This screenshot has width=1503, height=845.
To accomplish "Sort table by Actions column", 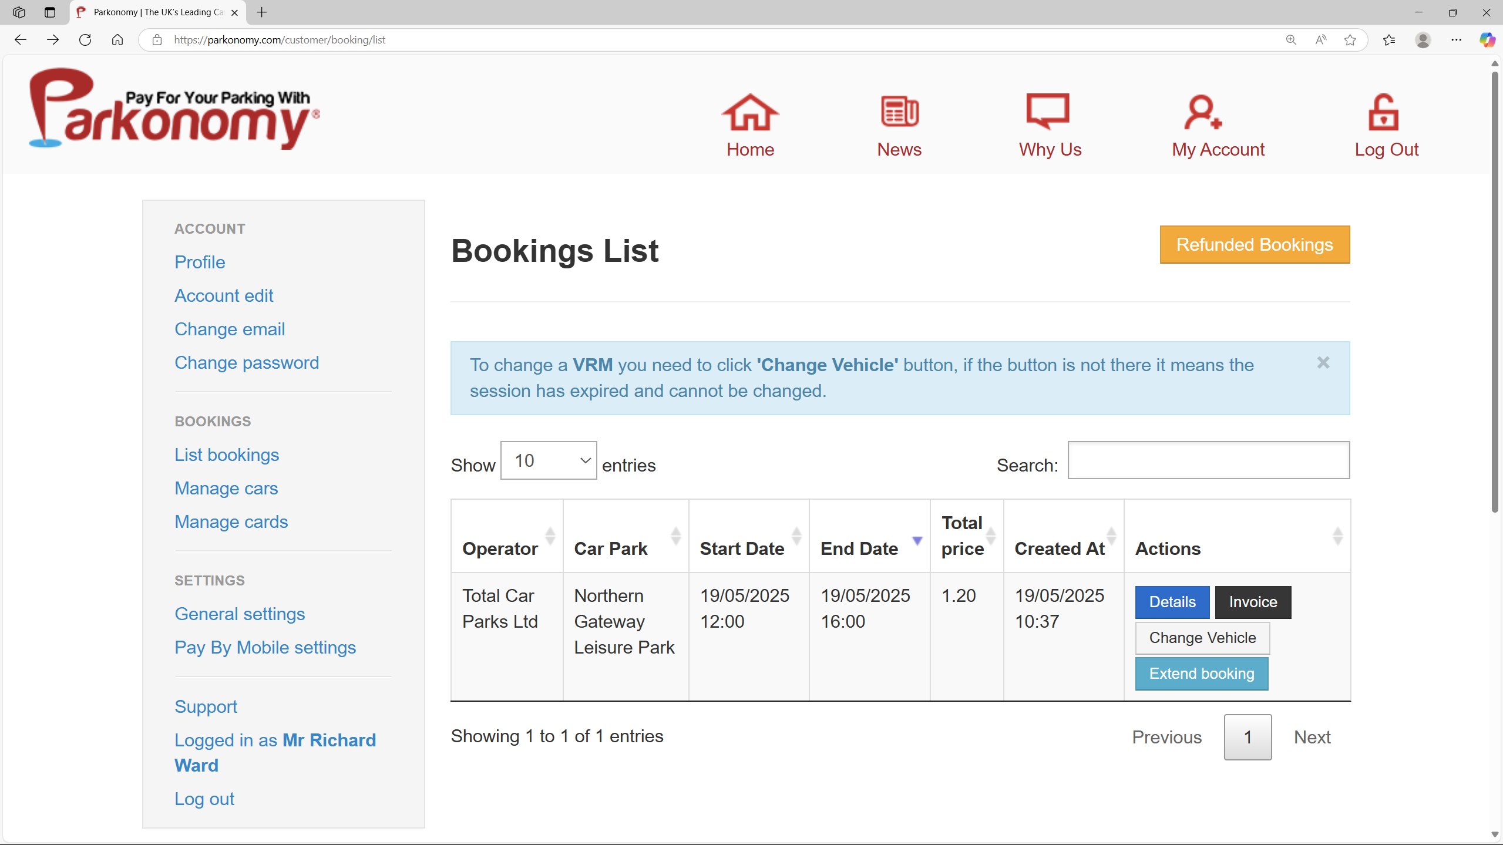I will coord(1237,536).
